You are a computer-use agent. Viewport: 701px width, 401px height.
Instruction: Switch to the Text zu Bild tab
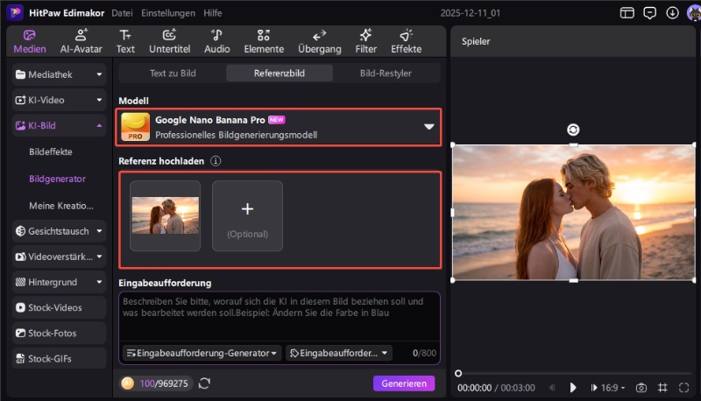[x=173, y=74]
